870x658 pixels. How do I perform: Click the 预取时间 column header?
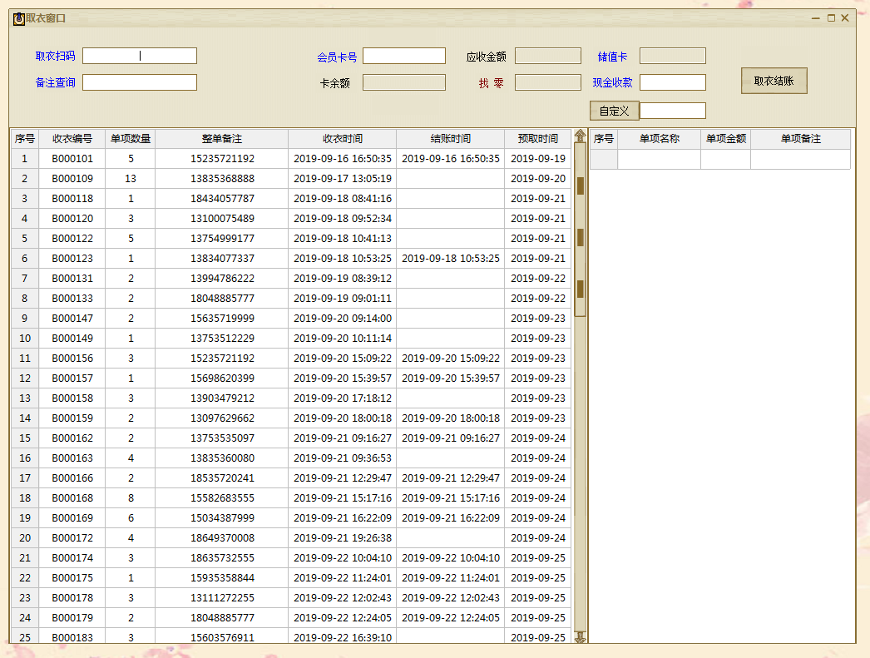click(537, 139)
